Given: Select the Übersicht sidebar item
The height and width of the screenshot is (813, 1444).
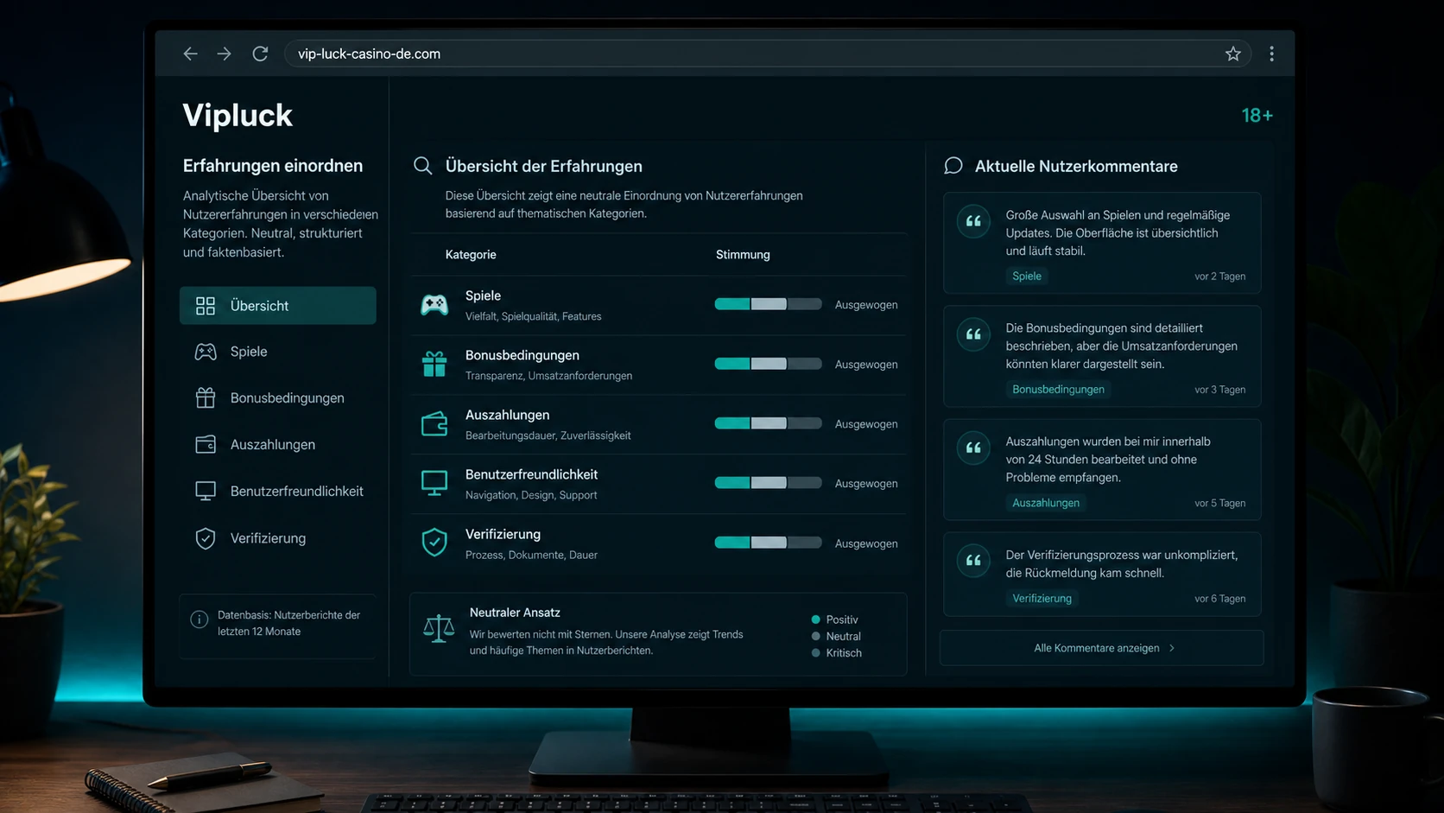Looking at the screenshot, I should (278, 306).
